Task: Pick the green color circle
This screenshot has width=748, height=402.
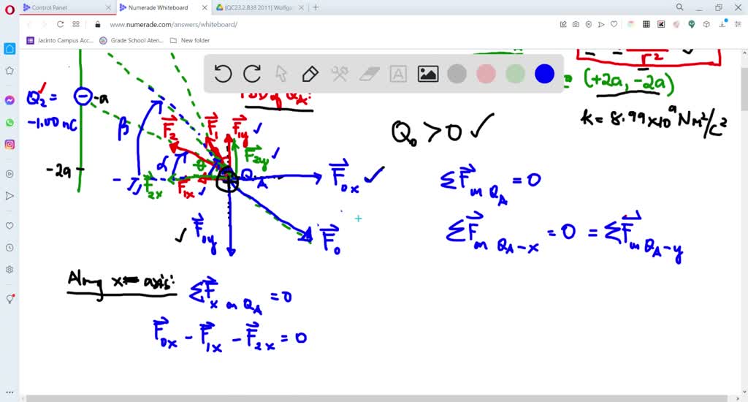Action: click(515, 74)
